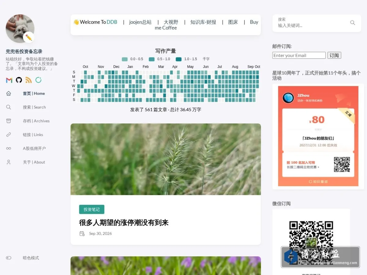Click the archive box icon in sidebar
This screenshot has height=275, width=367.
click(x=9, y=121)
